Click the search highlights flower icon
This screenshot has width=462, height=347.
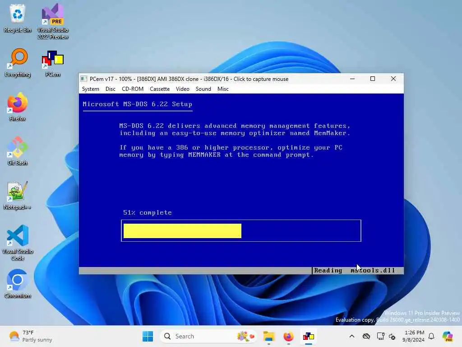(x=245, y=336)
